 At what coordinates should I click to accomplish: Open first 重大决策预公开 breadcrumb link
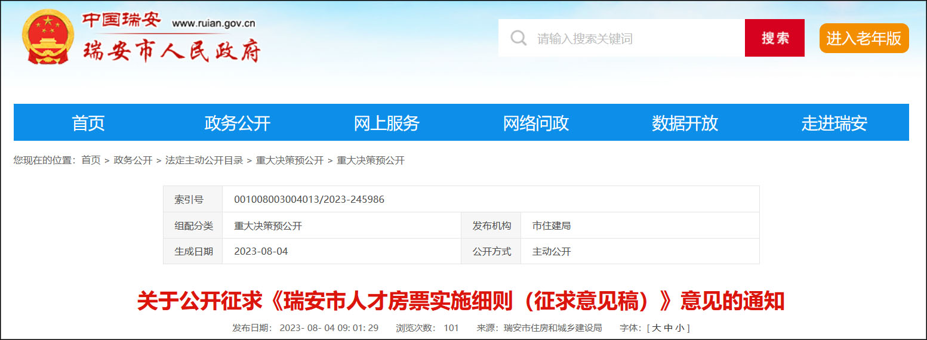point(290,160)
